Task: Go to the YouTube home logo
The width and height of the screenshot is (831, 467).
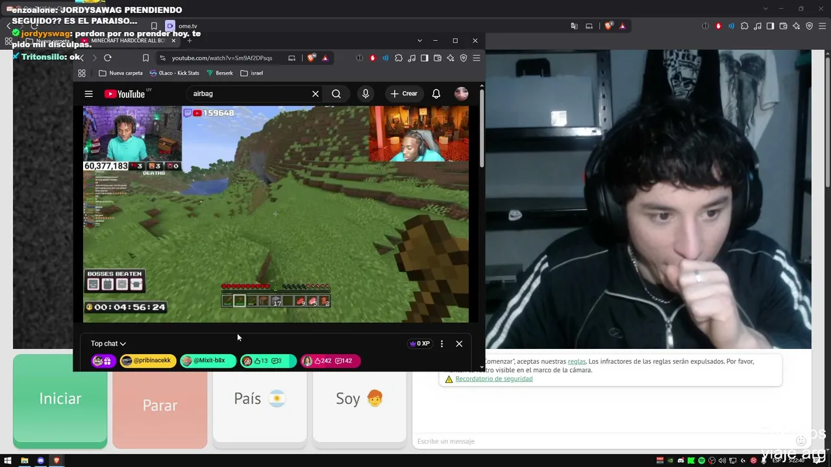Action: tap(125, 94)
